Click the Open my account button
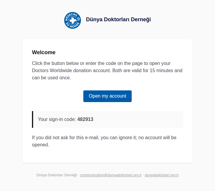 tap(107, 96)
